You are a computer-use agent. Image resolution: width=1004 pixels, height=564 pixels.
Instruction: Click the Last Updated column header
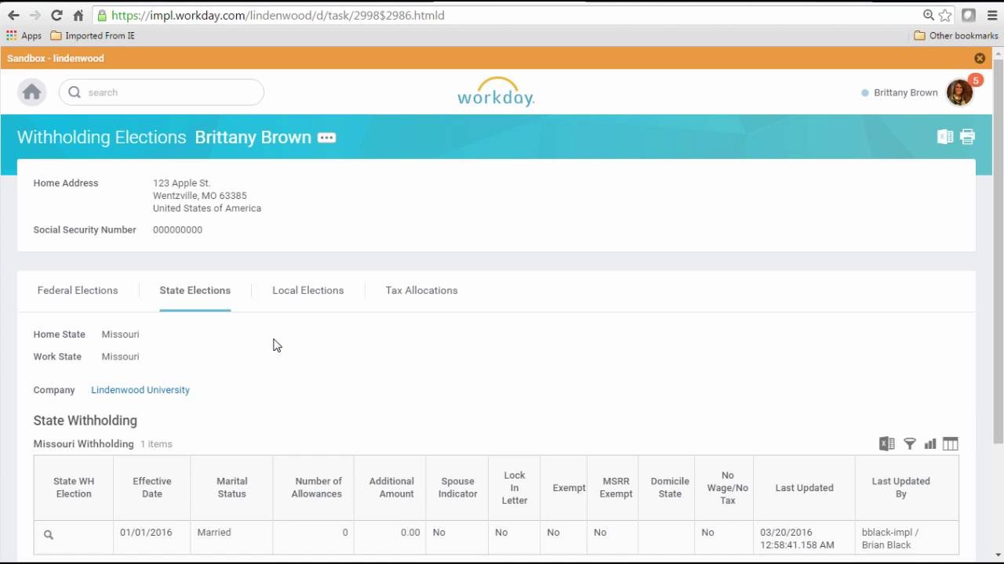804,487
